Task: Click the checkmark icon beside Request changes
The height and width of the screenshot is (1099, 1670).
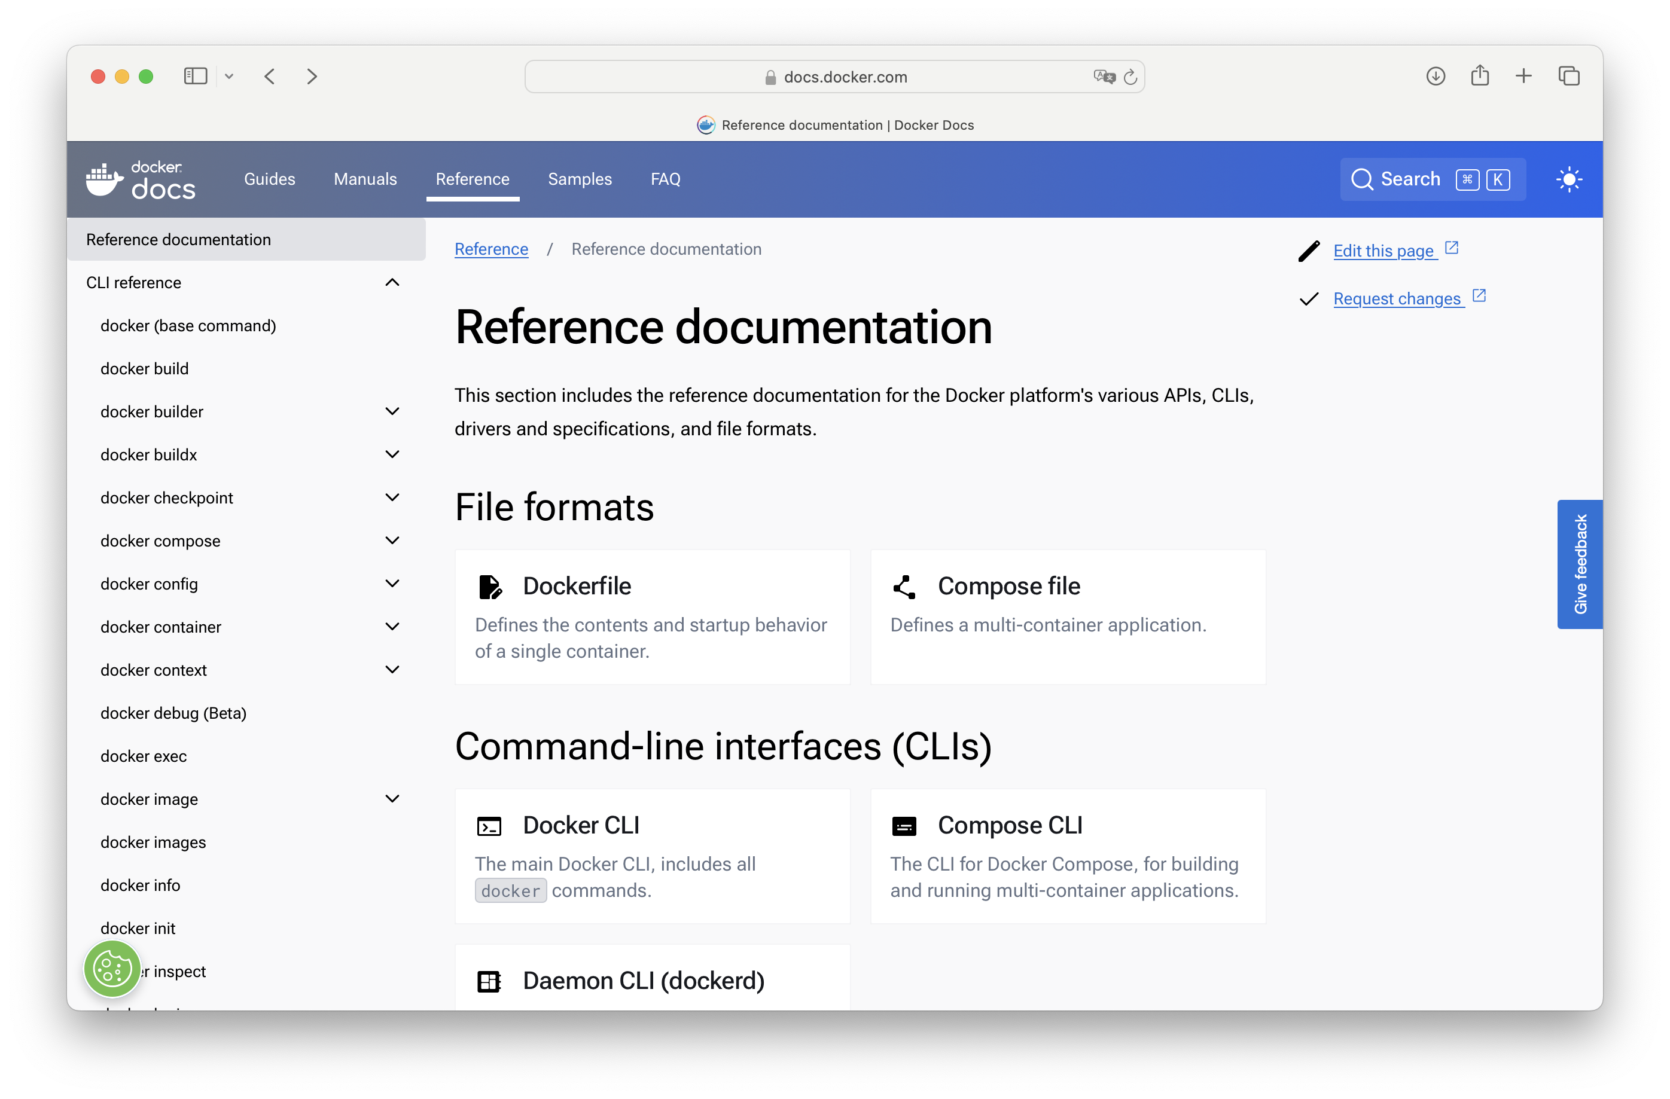Action: coord(1309,299)
